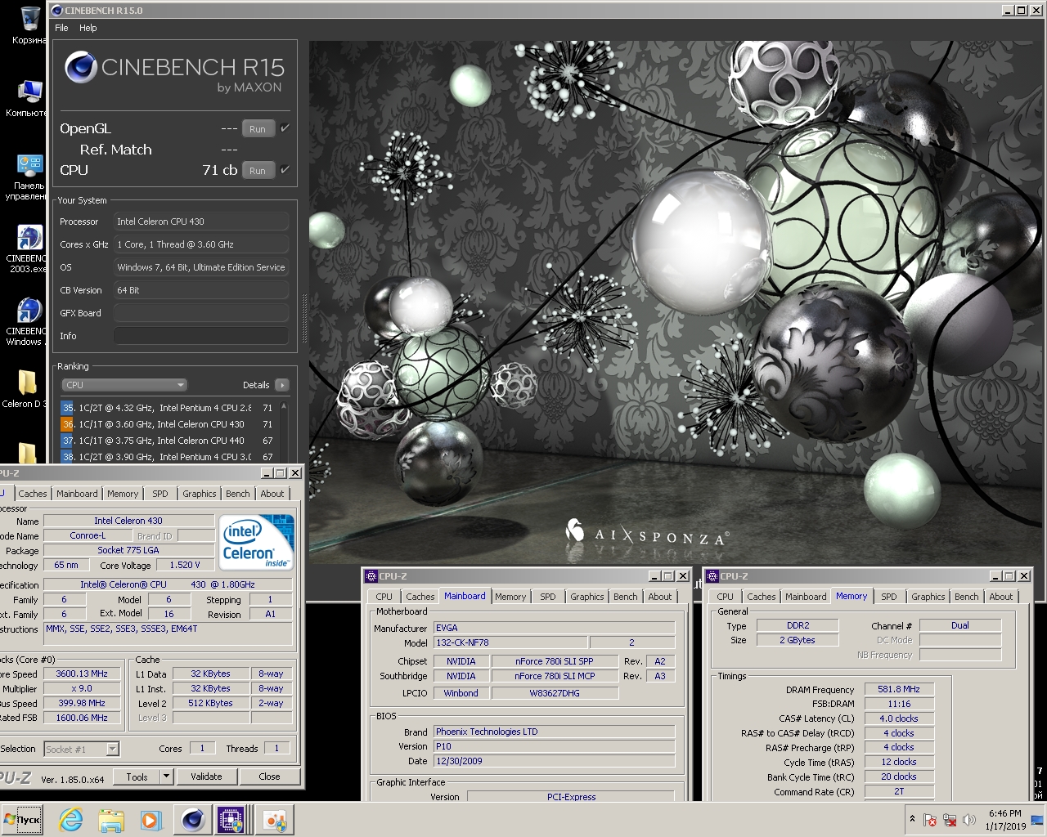The width and height of the screenshot is (1047, 837).
Task: Click the last pinned taskbar program icon
Action: (275, 820)
